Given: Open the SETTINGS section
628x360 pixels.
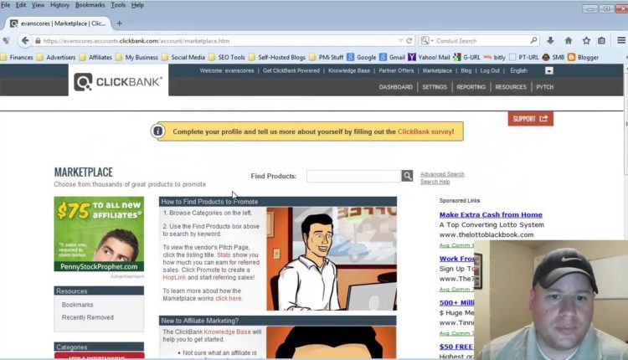Looking at the screenshot, I should tap(435, 87).
